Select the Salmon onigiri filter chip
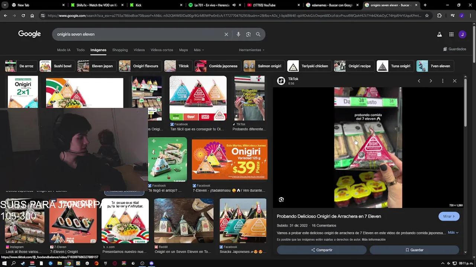Viewport: 476px width, 267px height. (264, 66)
